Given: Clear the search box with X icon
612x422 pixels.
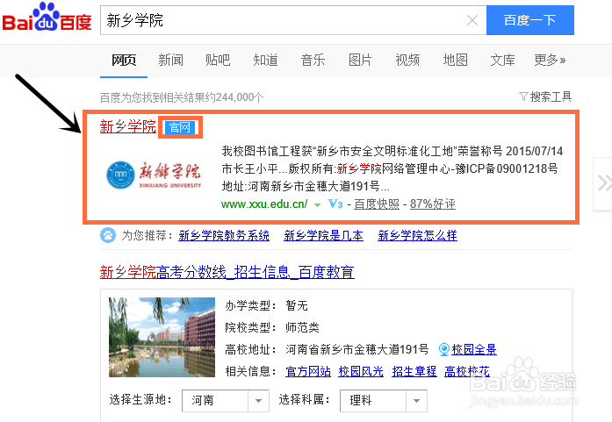Looking at the screenshot, I should tap(472, 20).
